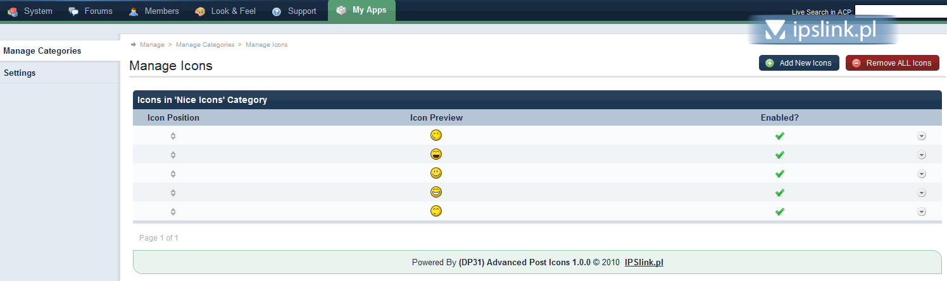Grab the reorder handle in the toothy grin row

pyautogui.click(x=173, y=193)
